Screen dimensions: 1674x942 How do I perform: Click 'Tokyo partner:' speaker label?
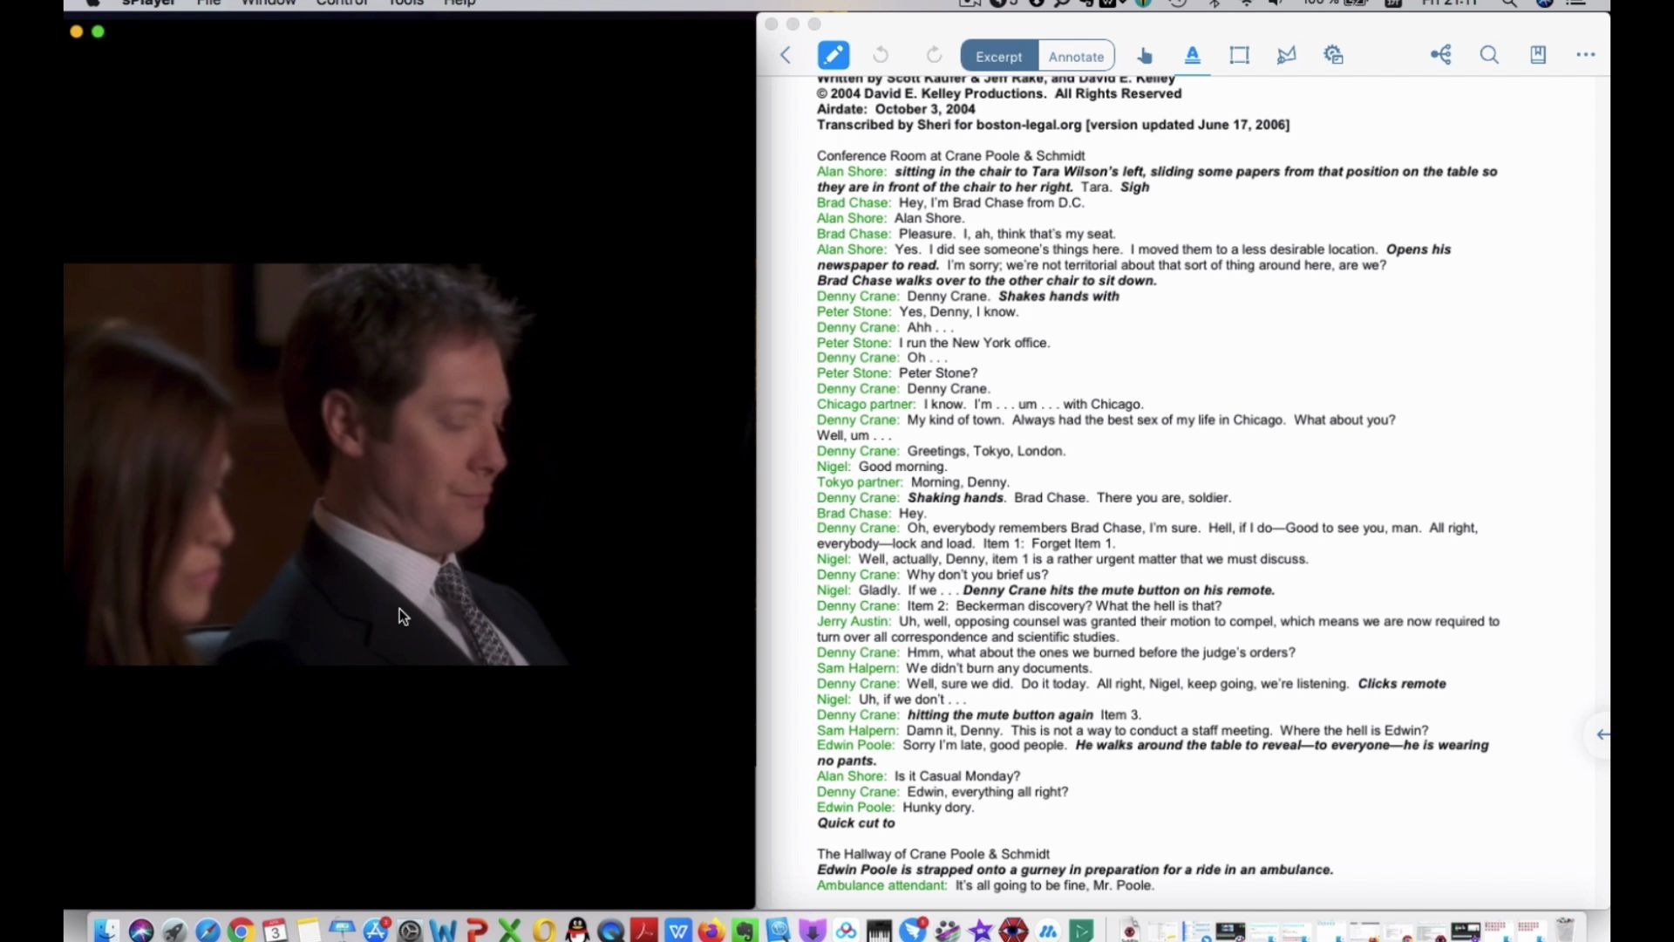coord(860,482)
